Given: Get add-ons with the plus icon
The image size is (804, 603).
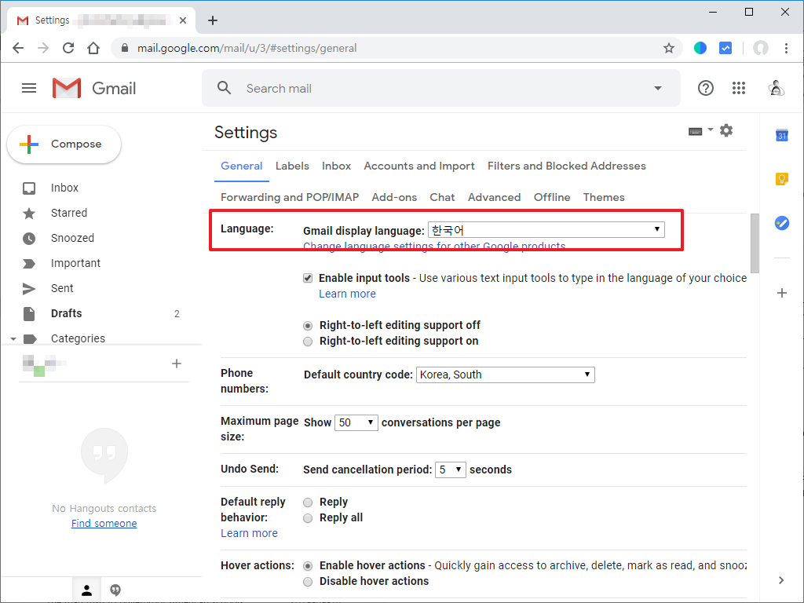Looking at the screenshot, I should click(781, 293).
